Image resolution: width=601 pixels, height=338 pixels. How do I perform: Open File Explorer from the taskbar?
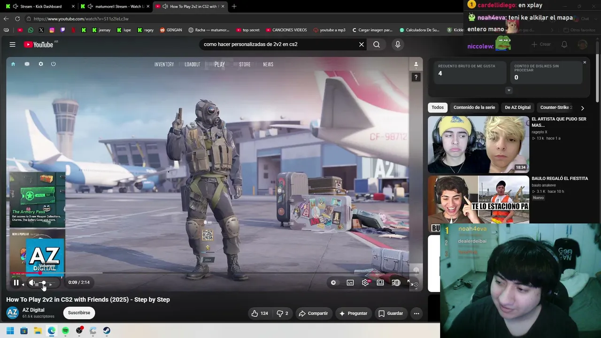[x=38, y=330]
